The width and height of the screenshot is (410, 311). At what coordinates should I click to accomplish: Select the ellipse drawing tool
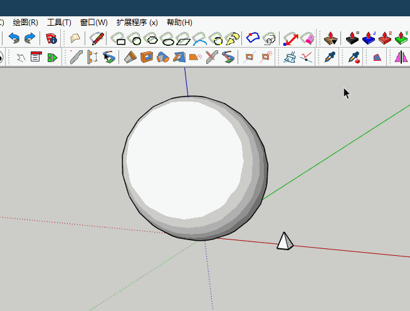[167, 39]
